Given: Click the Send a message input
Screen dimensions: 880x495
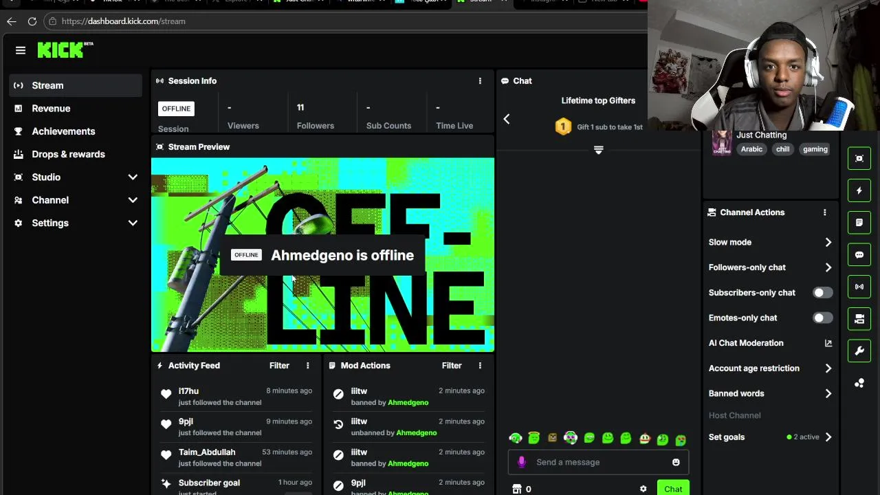Looking at the screenshot, I should (x=598, y=462).
